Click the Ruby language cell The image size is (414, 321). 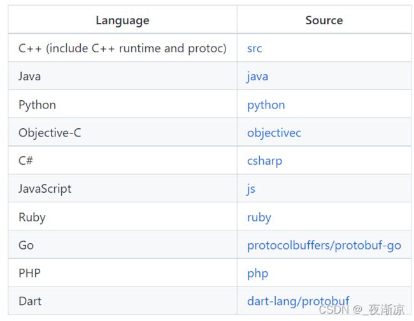pos(122,216)
